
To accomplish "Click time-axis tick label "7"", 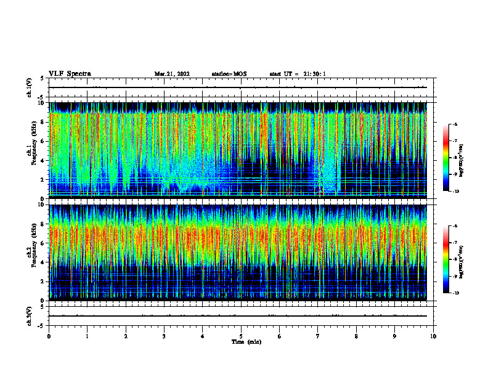I will 318,336.
